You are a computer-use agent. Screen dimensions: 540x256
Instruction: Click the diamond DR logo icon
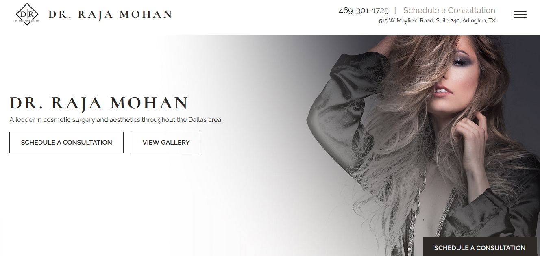pos(27,14)
